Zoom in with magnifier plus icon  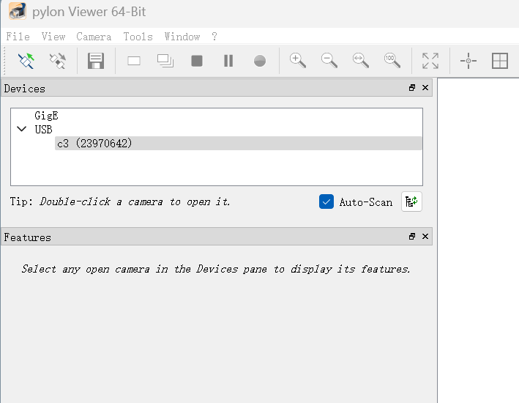298,61
